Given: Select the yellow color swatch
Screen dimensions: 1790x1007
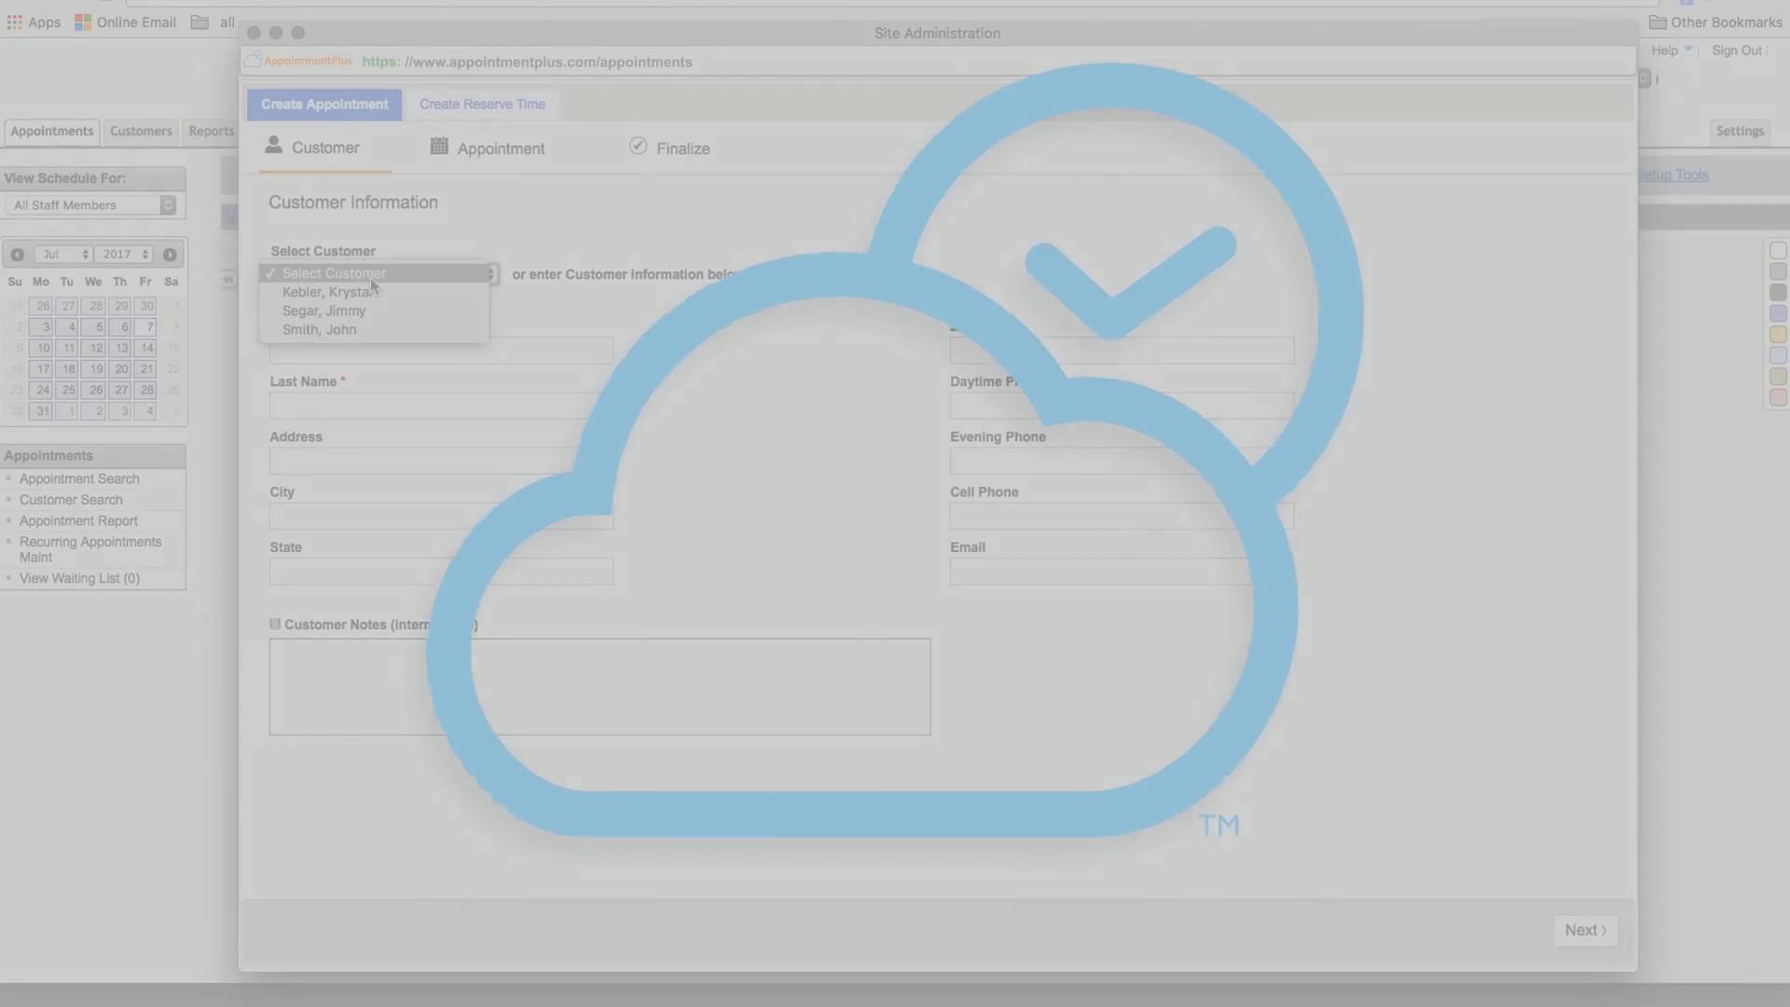Looking at the screenshot, I should 1778,335.
